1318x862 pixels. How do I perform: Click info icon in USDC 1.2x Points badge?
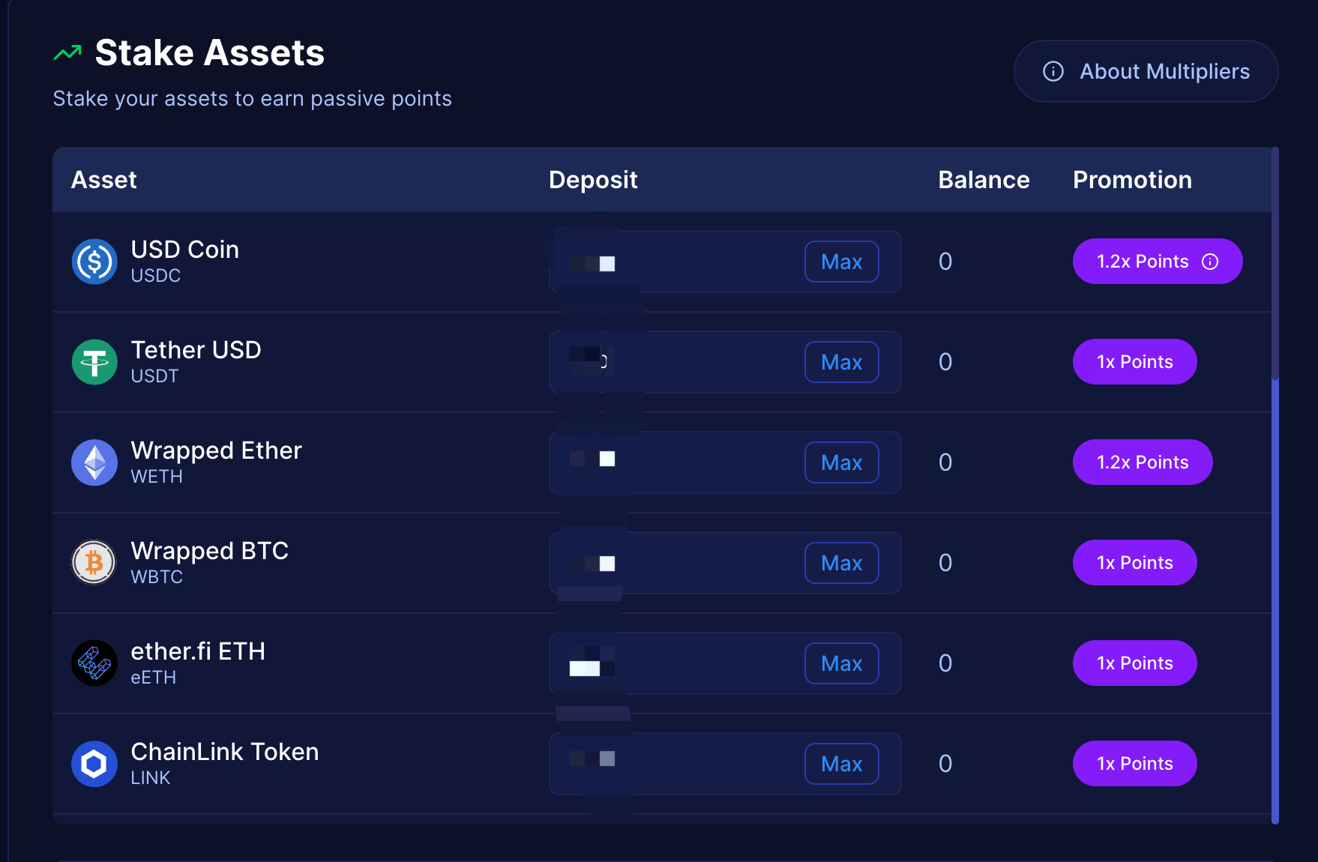pos(1210,262)
